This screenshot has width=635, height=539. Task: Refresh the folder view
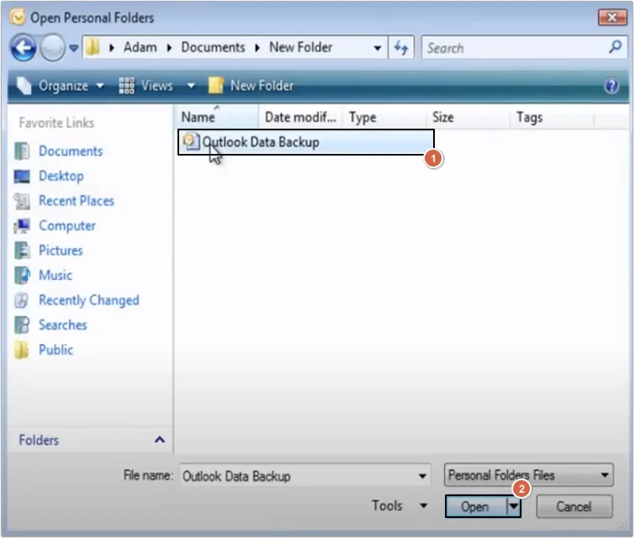click(401, 48)
